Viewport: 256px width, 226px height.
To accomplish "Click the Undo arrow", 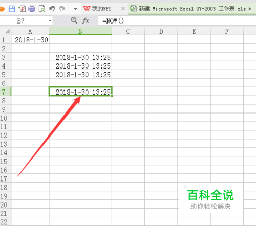I will (x=52, y=9).
